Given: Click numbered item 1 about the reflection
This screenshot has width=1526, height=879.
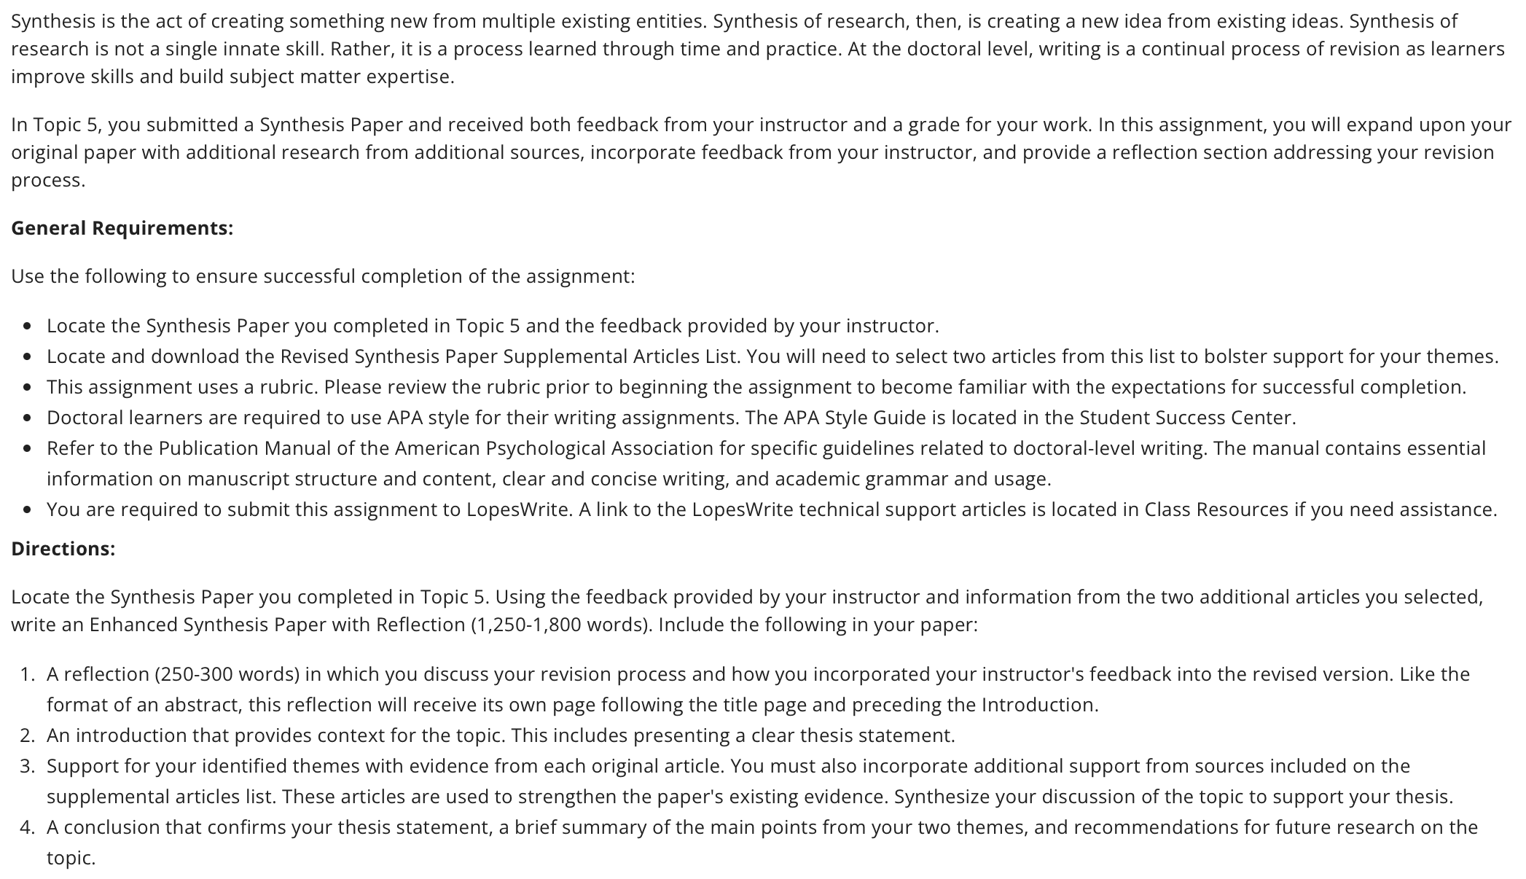Looking at the screenshot, I should pyautogui.click(x=758, y=689).
